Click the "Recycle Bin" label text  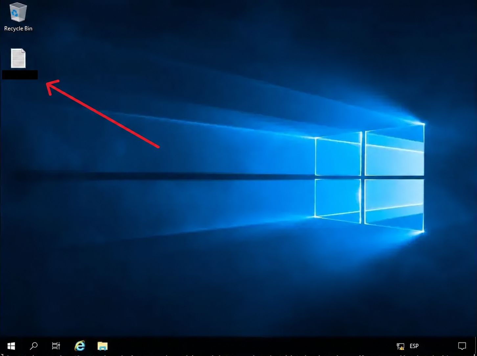click(18, 29)
